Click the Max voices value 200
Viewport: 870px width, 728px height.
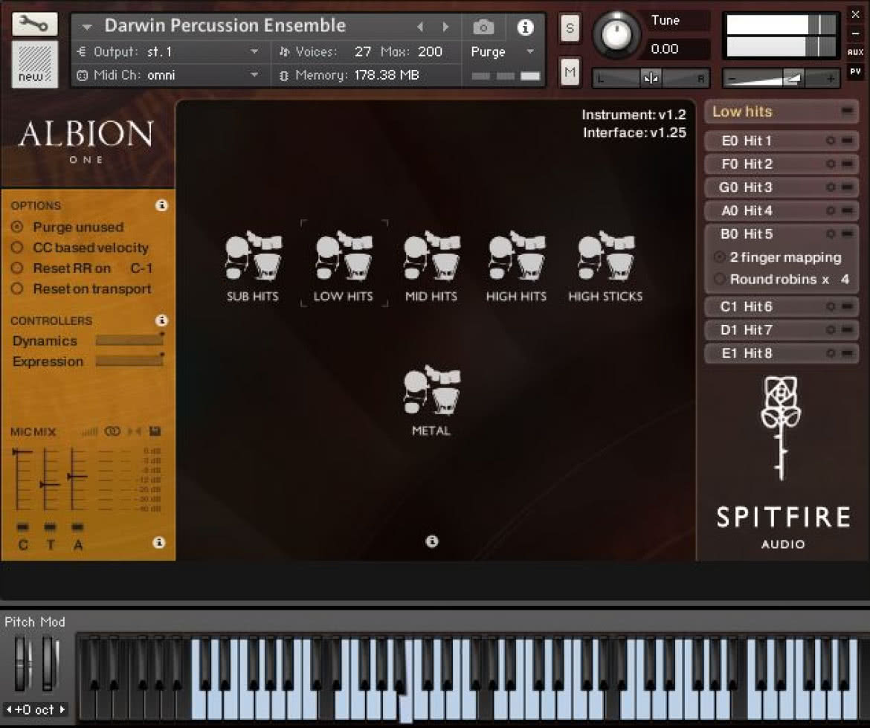click(430, 51)
